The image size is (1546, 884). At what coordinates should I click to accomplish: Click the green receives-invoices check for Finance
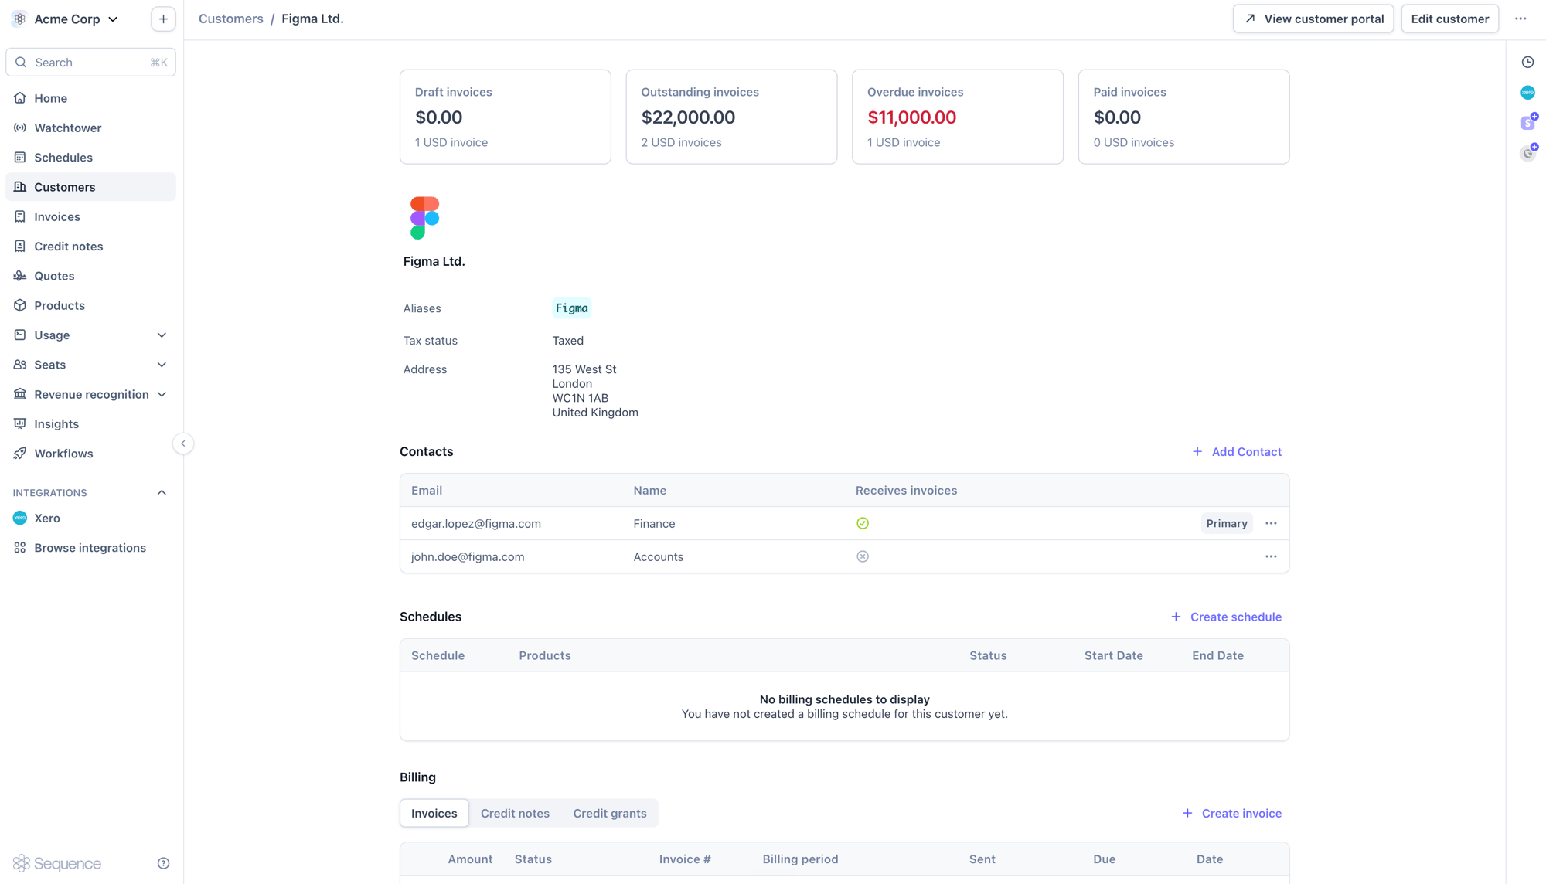863,523
